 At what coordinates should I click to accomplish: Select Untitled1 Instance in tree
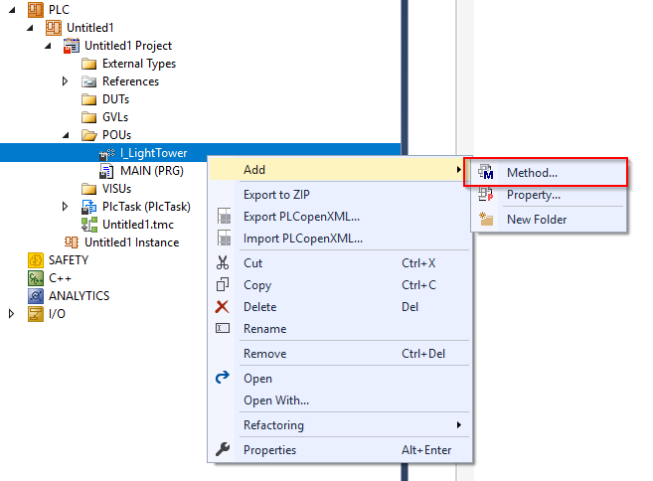[x=131, y=242]
